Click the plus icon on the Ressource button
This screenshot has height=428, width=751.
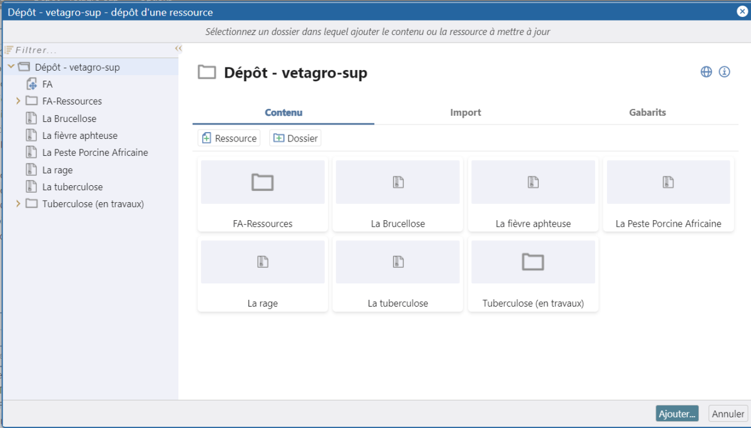click(x=206, y=138)
